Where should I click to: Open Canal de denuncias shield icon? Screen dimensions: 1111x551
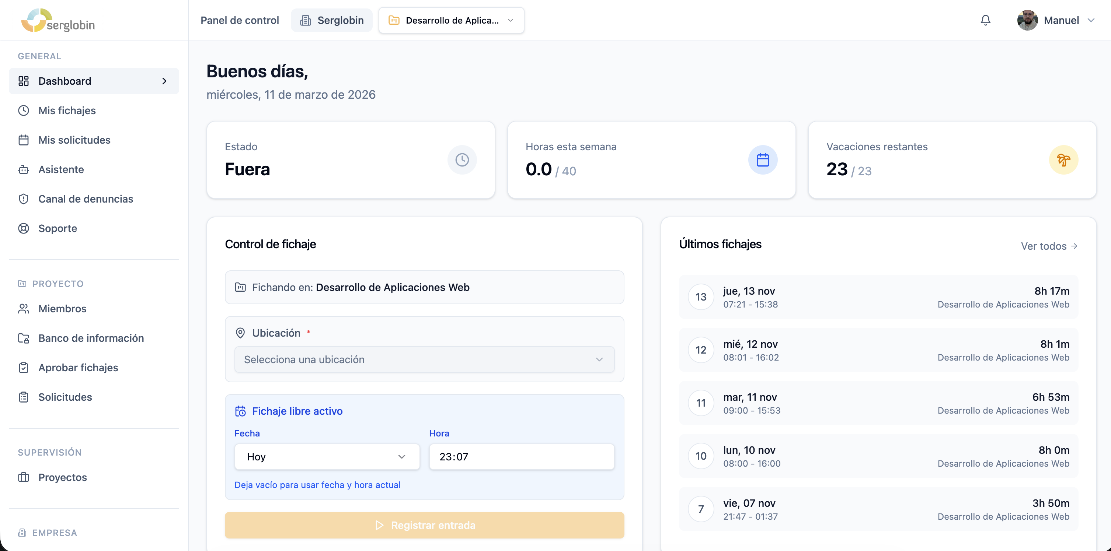[24, 199]
